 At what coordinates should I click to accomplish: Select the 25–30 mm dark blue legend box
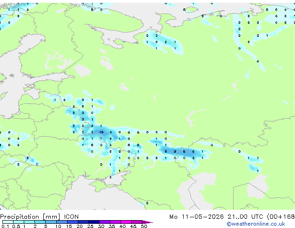coord(94,222)
